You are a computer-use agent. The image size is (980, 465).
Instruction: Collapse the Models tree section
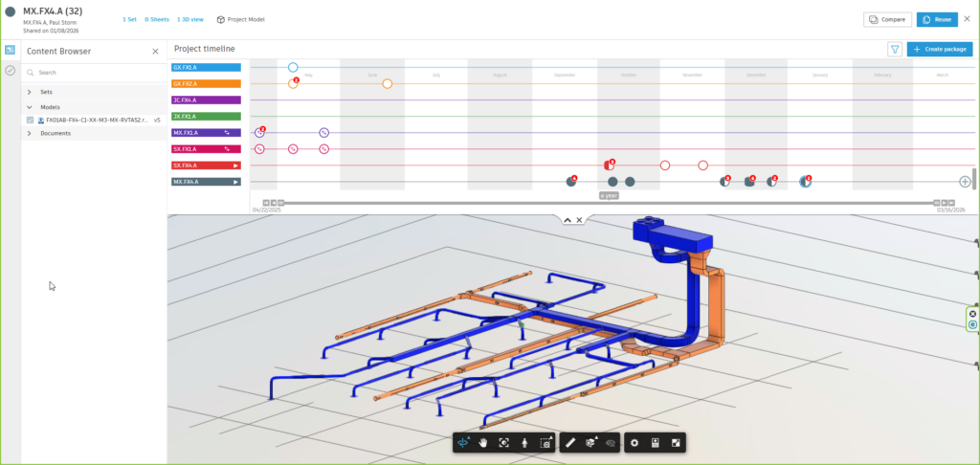[x=30, y=107]
